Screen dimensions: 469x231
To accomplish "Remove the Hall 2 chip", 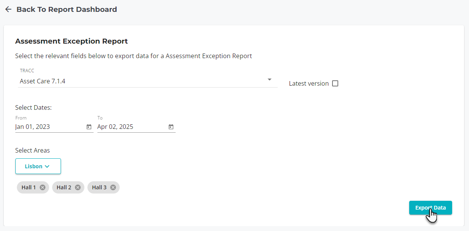I will (78, 187).
